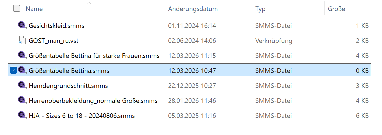
Task: Uncheck the Größentabelle Bettina.smms checkbox
Action: click(13, 70)
